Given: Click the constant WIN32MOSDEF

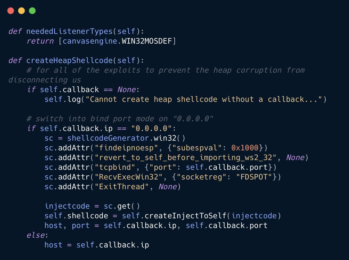Looking at the screenshot, I should pos(147,41).
